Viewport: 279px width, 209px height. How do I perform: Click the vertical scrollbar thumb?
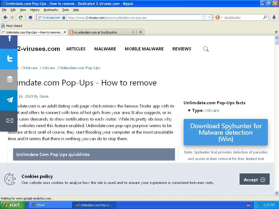(277, 42)
